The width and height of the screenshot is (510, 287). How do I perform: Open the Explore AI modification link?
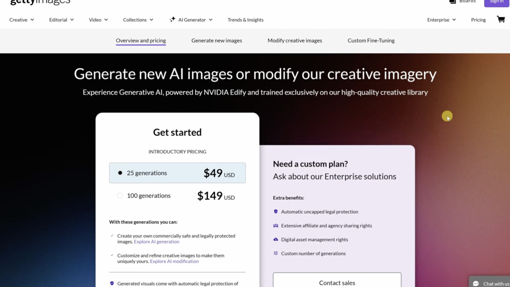pos(174,261)
